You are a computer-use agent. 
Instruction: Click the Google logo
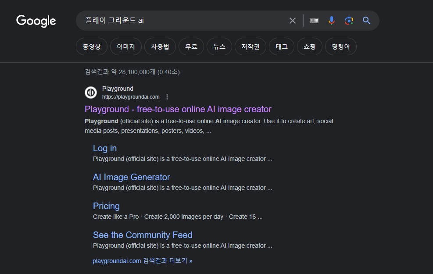point(36,21)
